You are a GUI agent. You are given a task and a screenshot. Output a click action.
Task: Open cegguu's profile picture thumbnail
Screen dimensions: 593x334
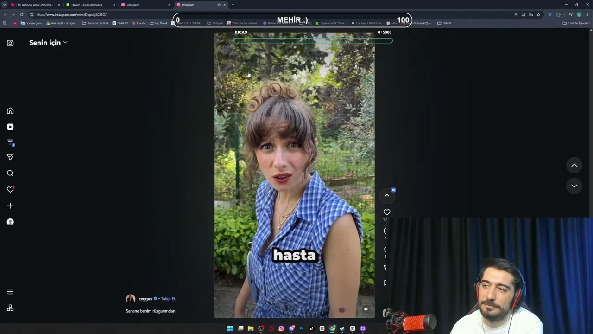131,299
